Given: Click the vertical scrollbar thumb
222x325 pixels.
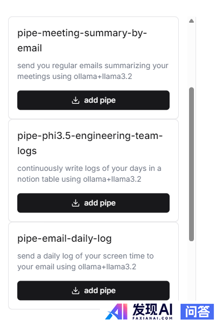Looking at the screenshot, I should pyautogui.click(x=192, y=164).
